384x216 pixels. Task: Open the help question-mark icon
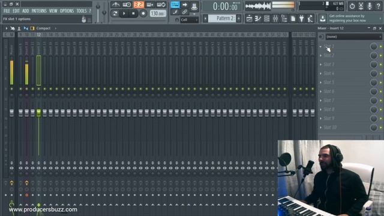point(378,6)
